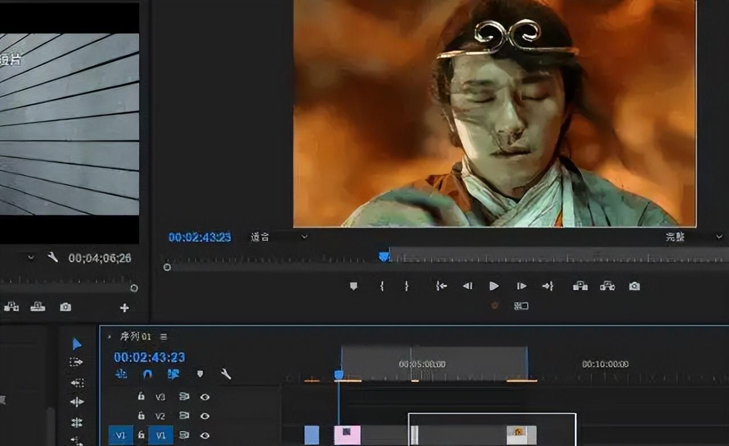Click Program monitor zoom scroll handle
The image size is (729, 446).
(167, 267)
